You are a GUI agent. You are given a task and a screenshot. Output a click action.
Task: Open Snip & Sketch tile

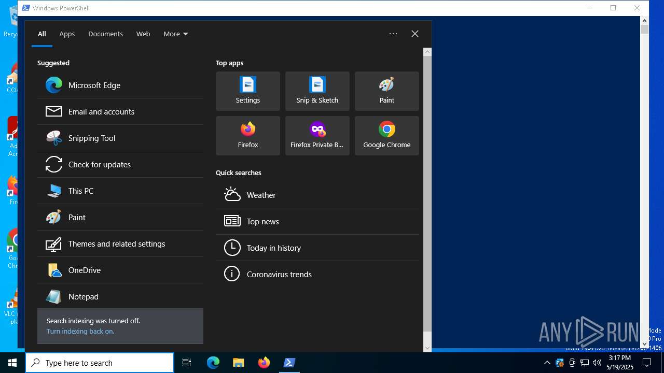(x=317, y=91)
